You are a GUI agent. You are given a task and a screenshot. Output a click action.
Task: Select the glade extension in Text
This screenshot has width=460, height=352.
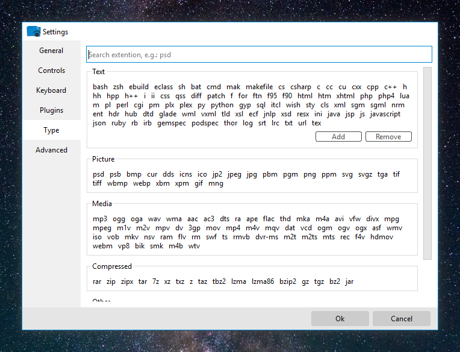[167, 114]
